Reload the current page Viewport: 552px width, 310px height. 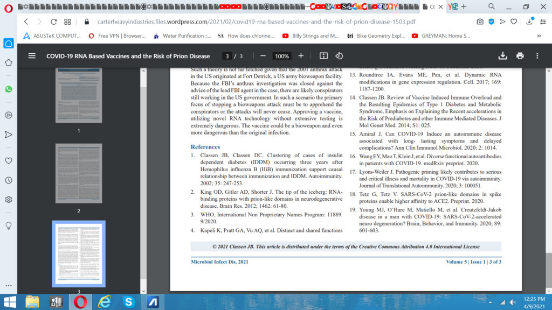53,22
